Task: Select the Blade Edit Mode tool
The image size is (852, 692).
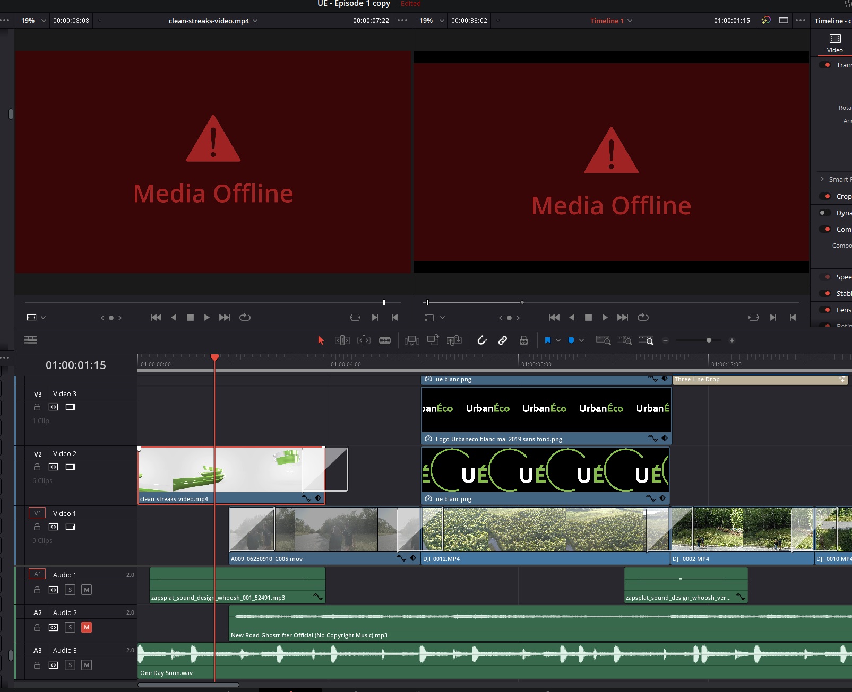Action: tap(385, 340)
